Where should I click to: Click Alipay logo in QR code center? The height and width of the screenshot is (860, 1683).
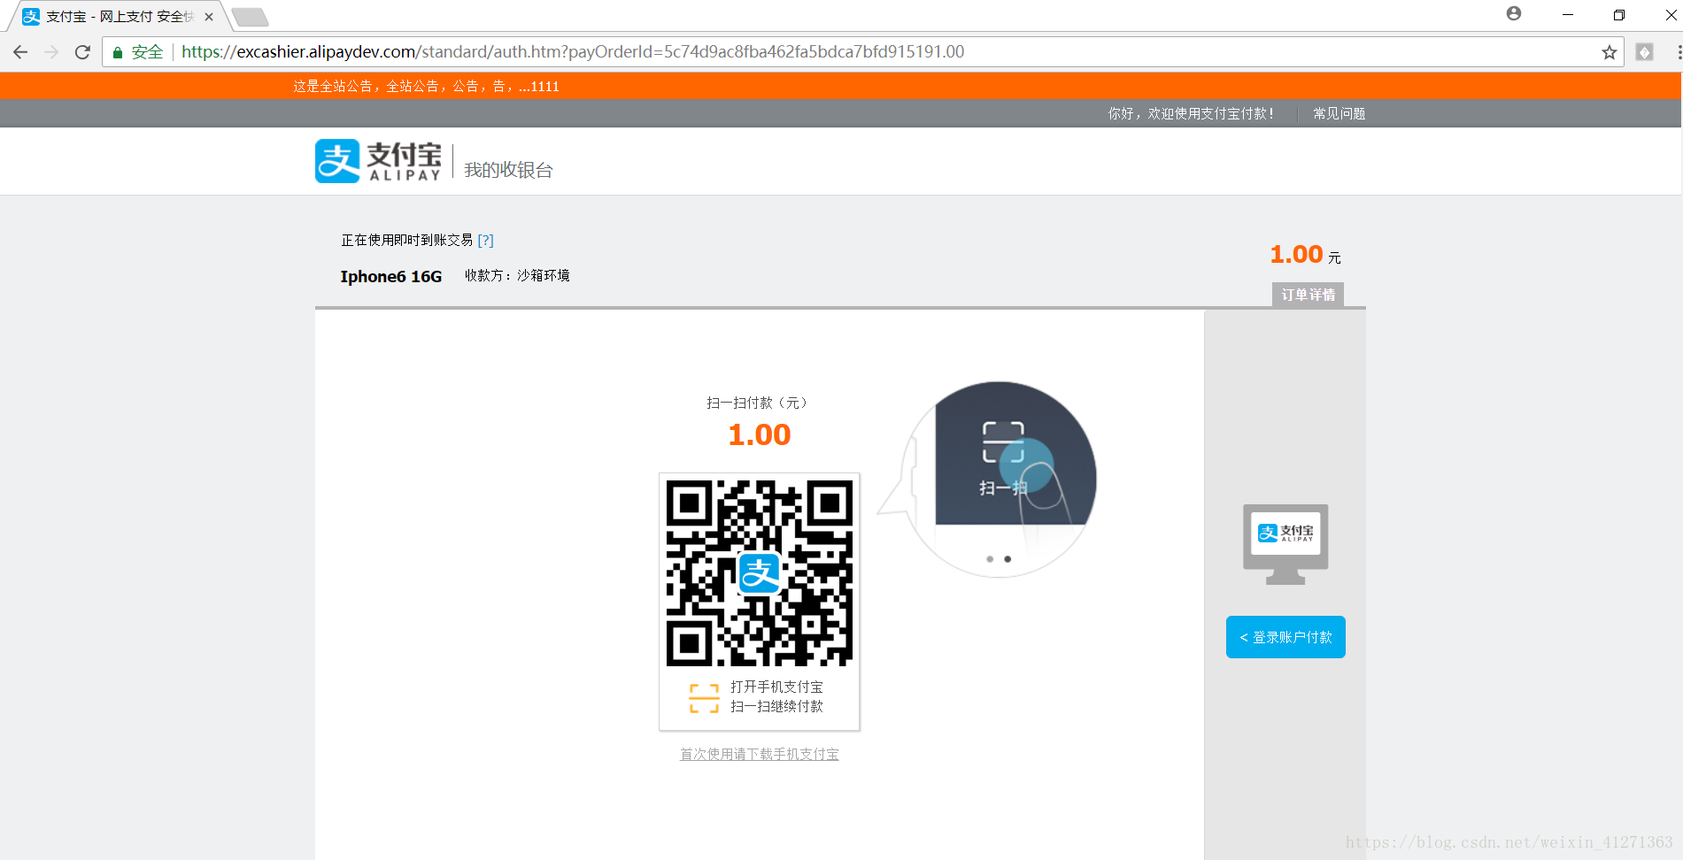(x=760, y=573)
